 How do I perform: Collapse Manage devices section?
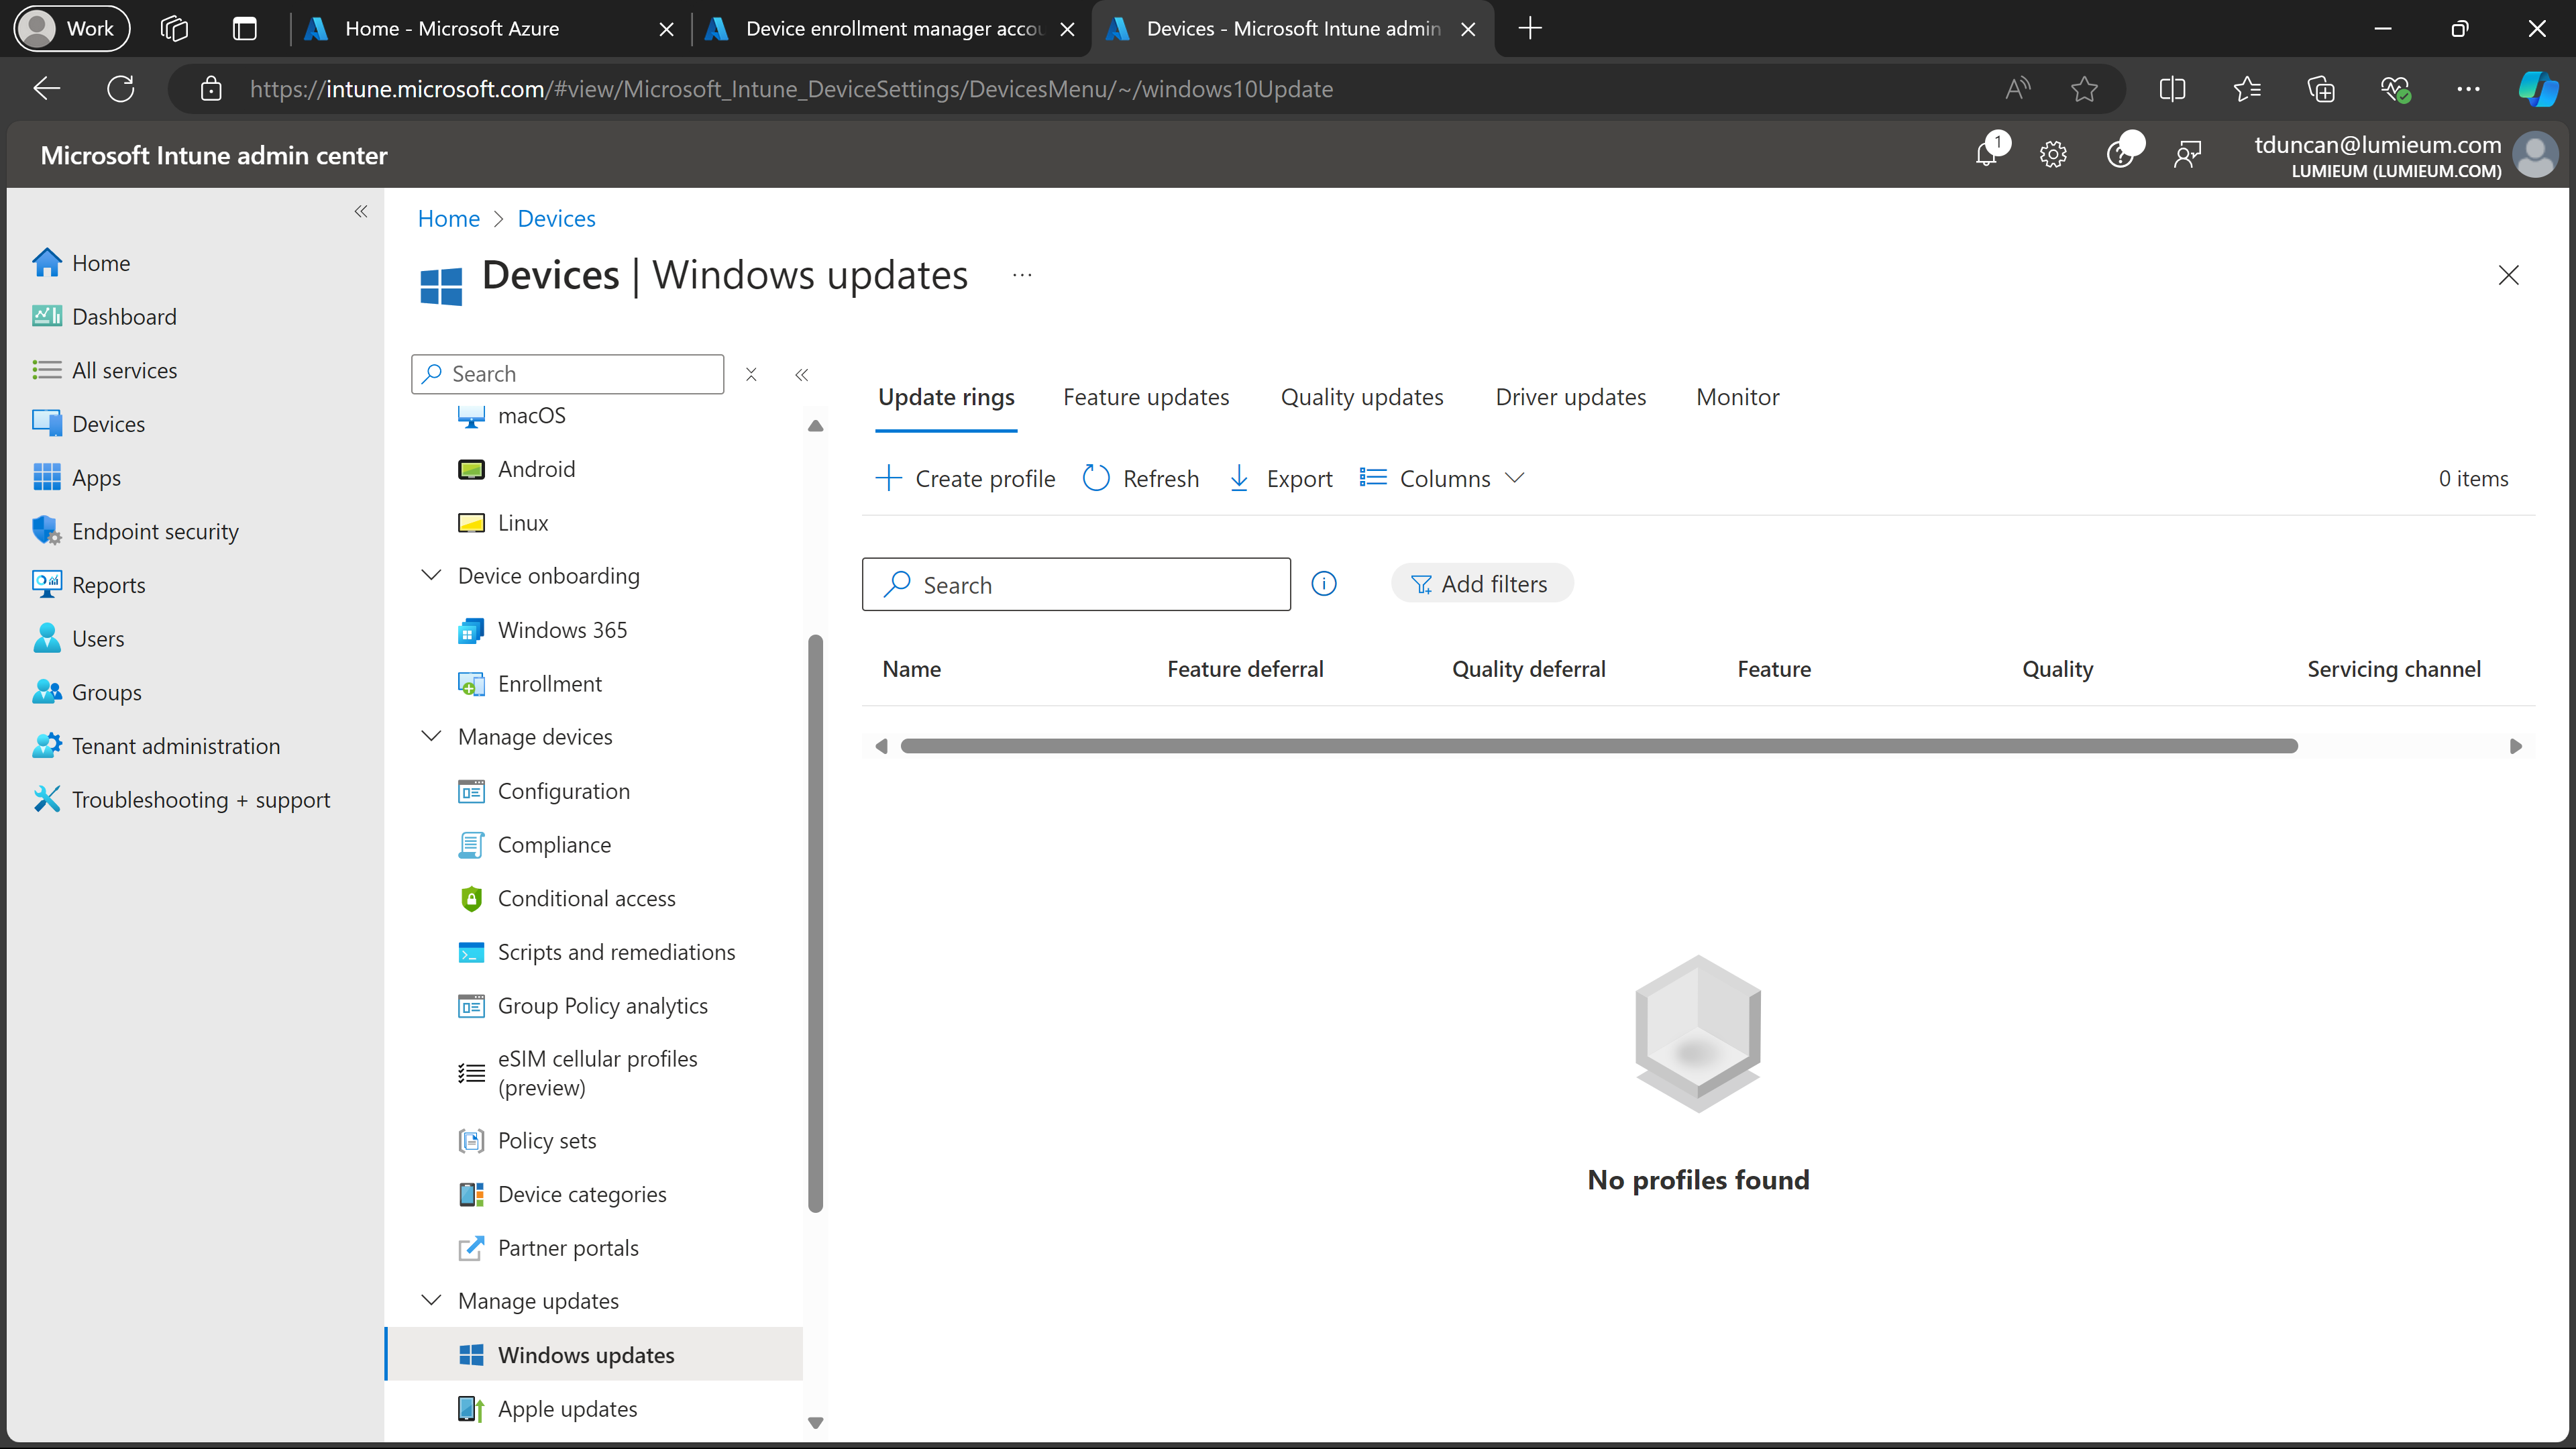[431, 736]
